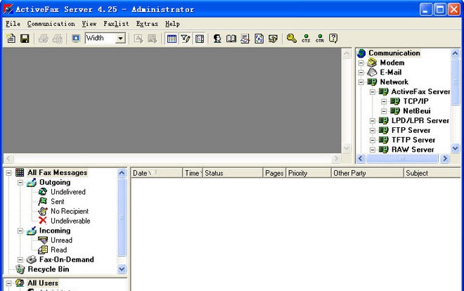Image resolution: width=464 pixels, height=291 pixels.
Task: Open the Extras menu
Action: point(147,24)
